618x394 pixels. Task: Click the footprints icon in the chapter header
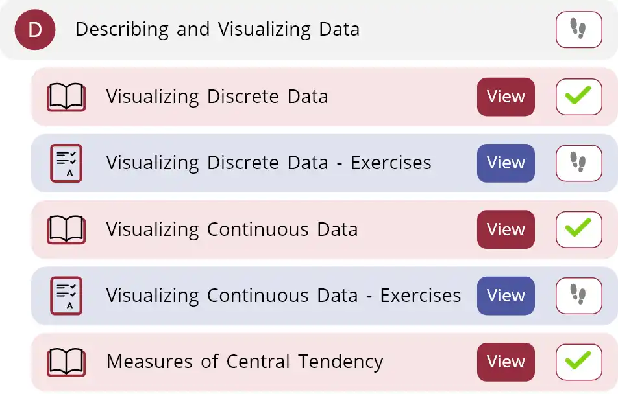578,29
